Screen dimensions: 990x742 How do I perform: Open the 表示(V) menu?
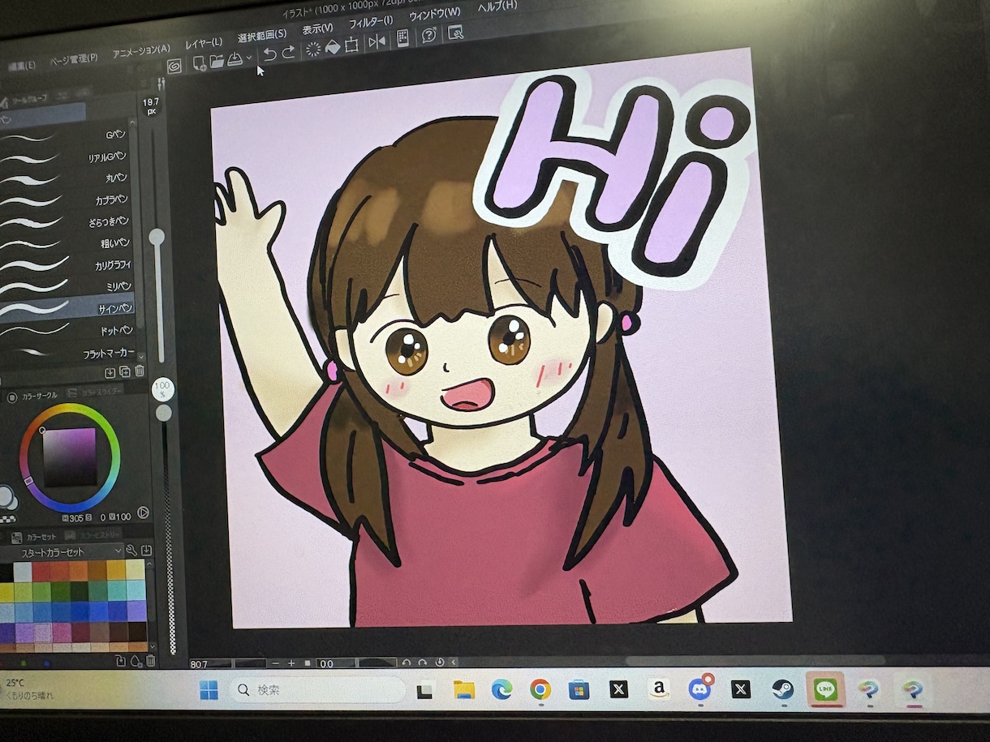tap(317, 28)
